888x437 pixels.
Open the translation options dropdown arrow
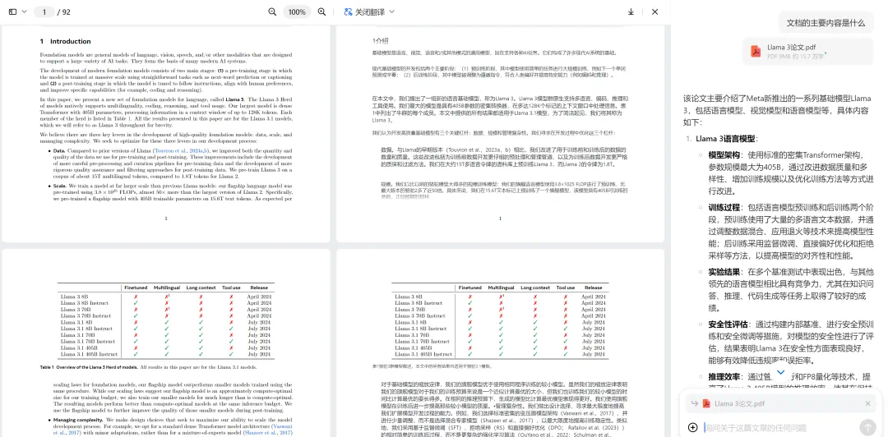[x=392, y=12]
